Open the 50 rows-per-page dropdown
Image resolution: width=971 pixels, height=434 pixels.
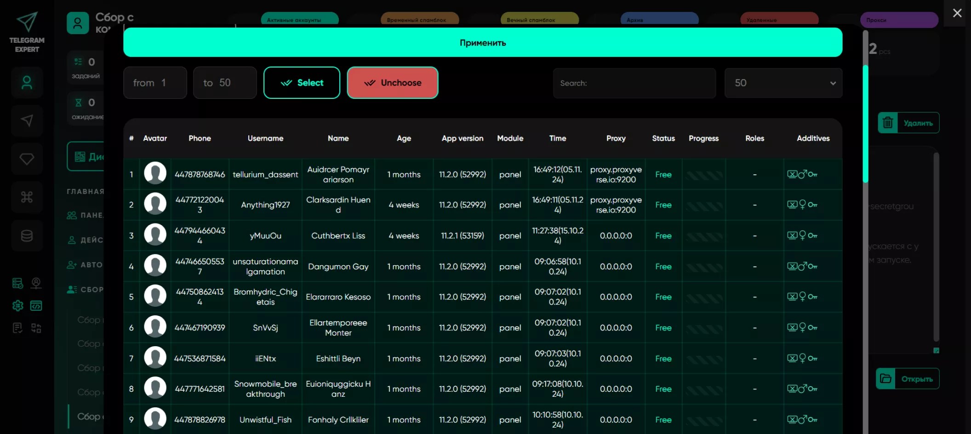click(783, 83)
